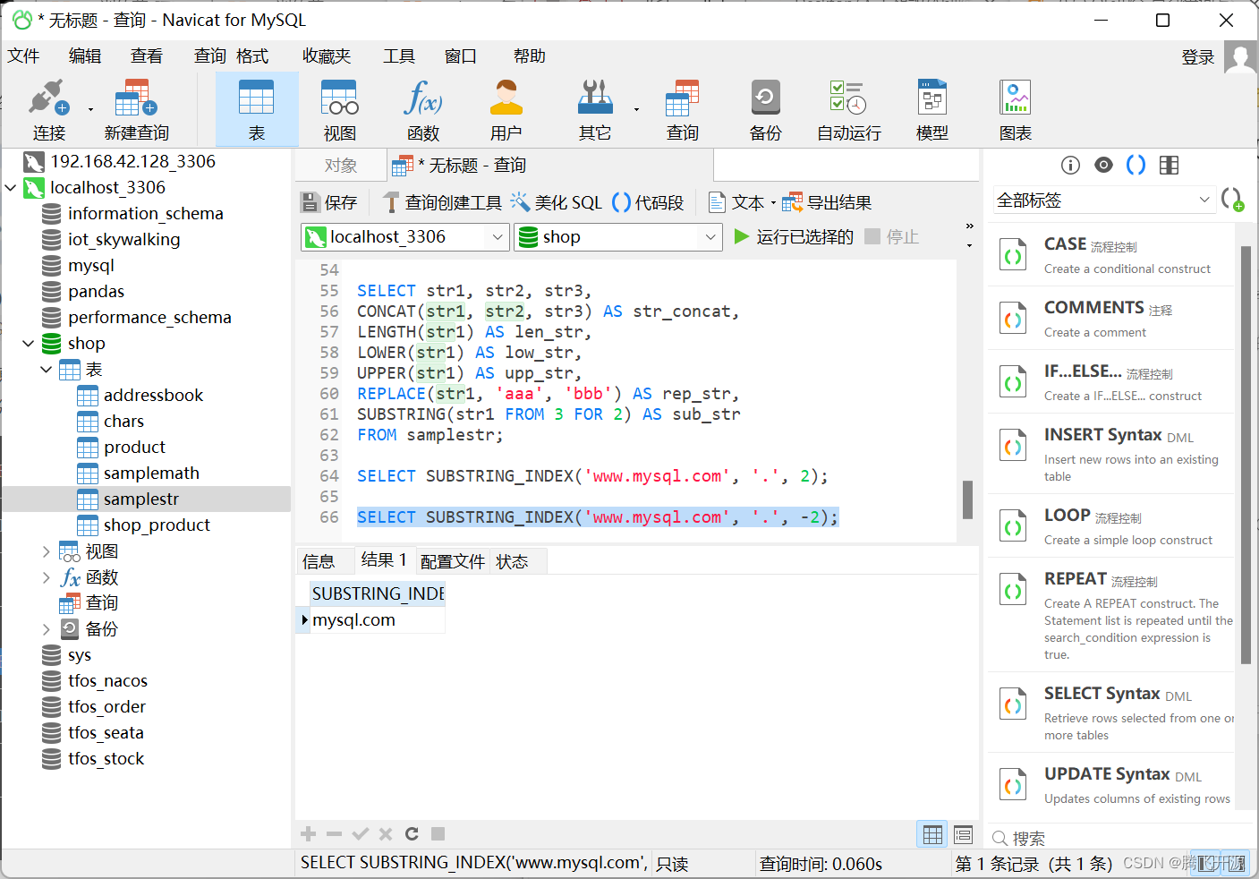This screenshot has height=879, width=1259.
Task: Collapse the shop database node
Action: click(x=29, y=344)
